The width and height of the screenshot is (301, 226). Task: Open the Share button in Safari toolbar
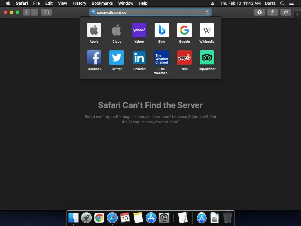(272, 12)
